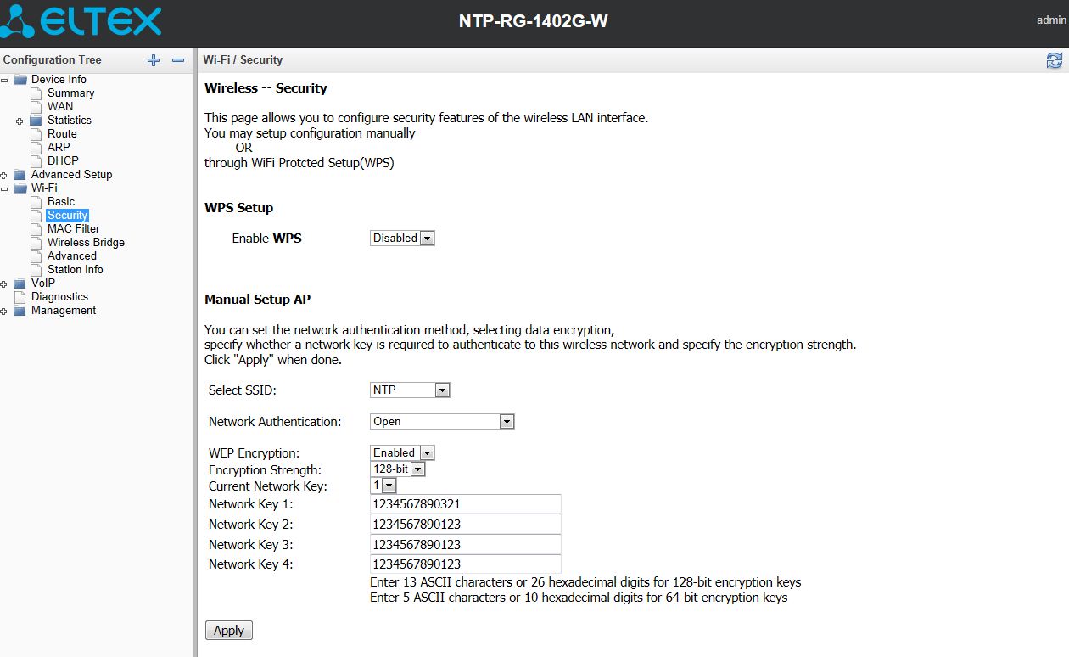The width and height of the screenshot is (1069, 657).
Task: Expand the Statistics tree node
Action: (x=20, y=121)
